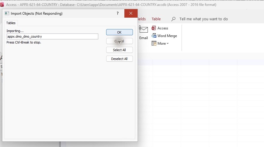Click the 'Press Ctrl-Break to stop.' text

24,42
